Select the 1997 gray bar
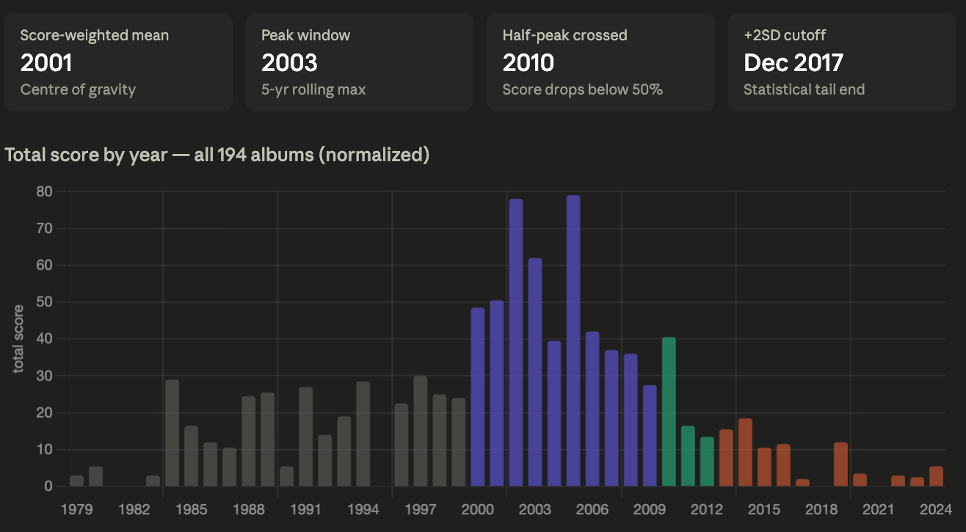Image resolution: width=966 pixels, height=532 pixels. click(421, 431)
